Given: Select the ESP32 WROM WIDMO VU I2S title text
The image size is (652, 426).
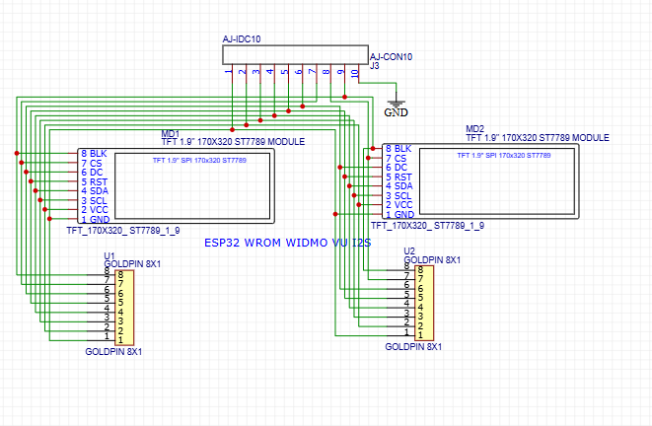Looking at the screenshot, I should point(288,243).
